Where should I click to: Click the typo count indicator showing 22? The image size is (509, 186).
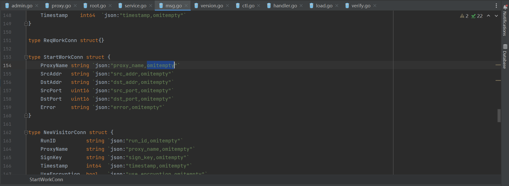pos(477,16)
